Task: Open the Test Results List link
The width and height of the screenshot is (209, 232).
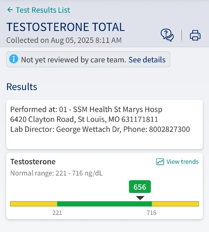Action: pos(43,10)
